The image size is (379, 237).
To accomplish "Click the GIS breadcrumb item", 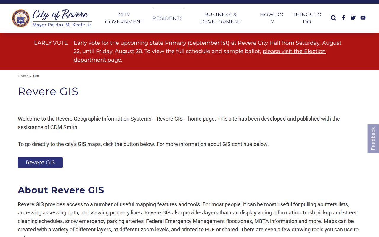I will [x=36, y=76].
